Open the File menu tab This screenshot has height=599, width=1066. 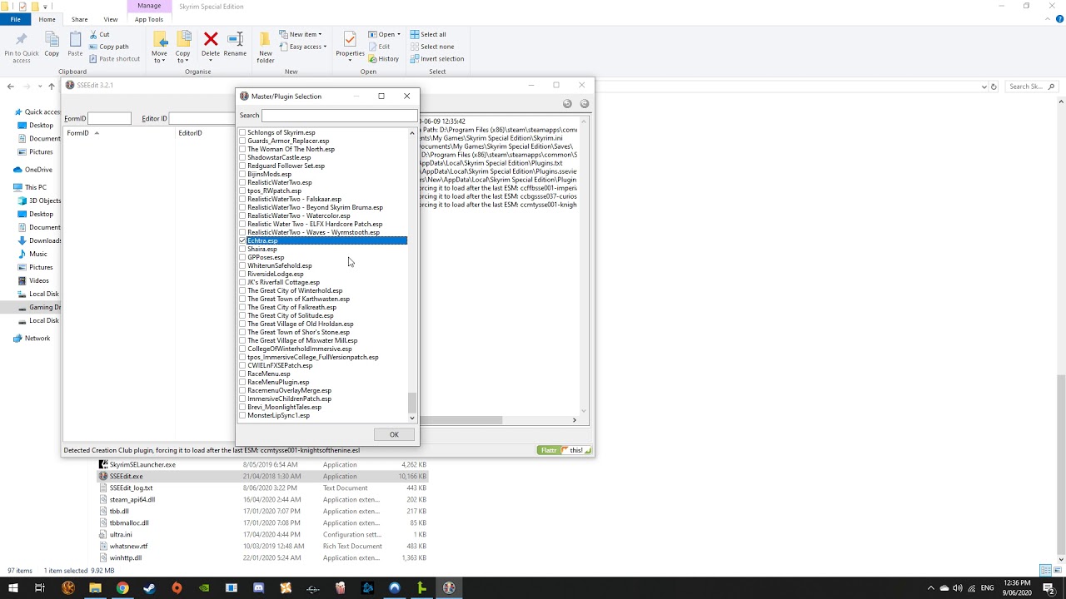(15, 19)
